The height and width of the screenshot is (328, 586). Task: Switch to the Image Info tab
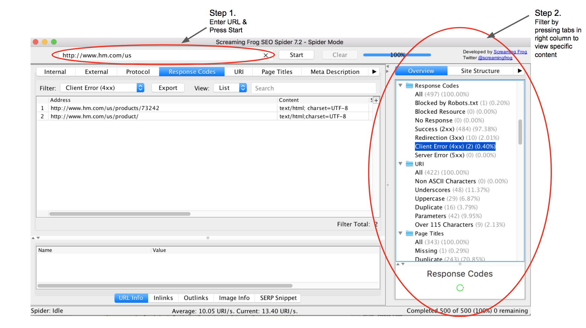pyautogui.click(x=234, y=298)
